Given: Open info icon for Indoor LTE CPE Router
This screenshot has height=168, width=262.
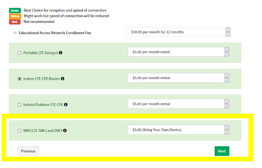Looking at the screenshot, I should click(63, 79).
